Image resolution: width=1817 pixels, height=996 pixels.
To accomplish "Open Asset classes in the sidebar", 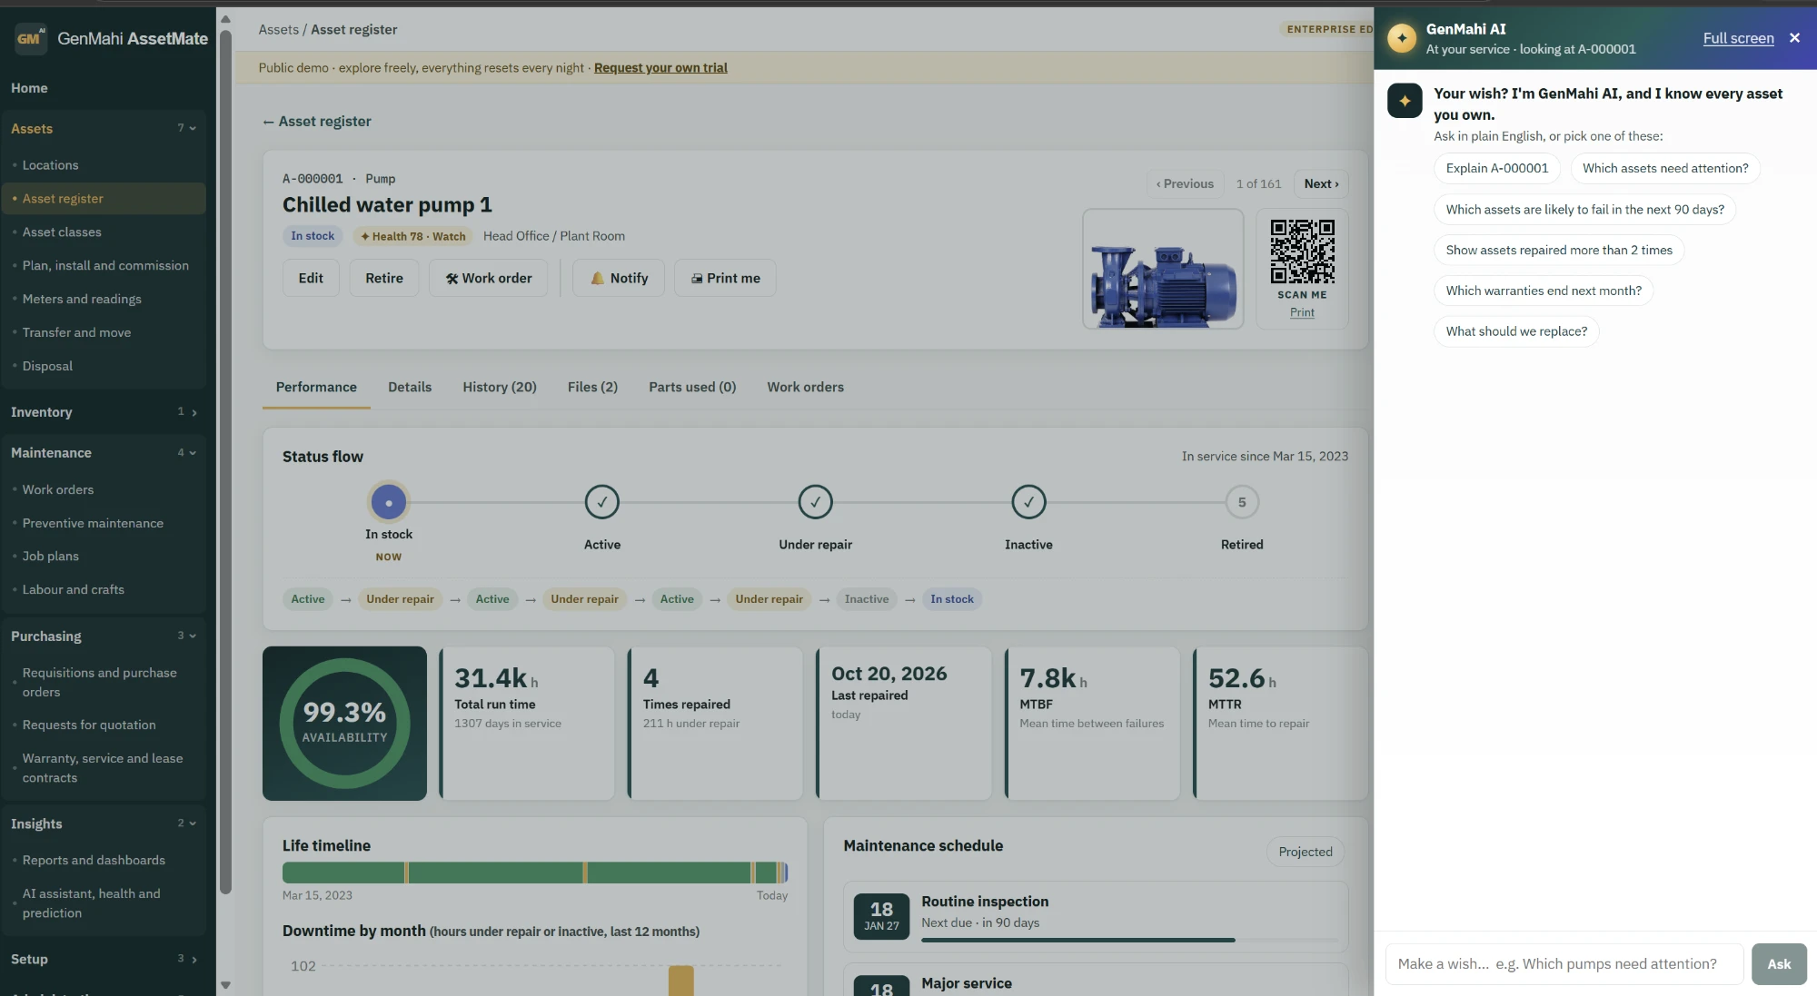I will tap(62, 232).
